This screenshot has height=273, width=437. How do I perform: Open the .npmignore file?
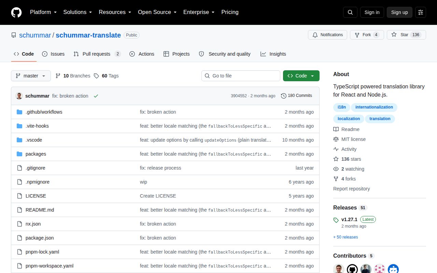coord(38,182)
